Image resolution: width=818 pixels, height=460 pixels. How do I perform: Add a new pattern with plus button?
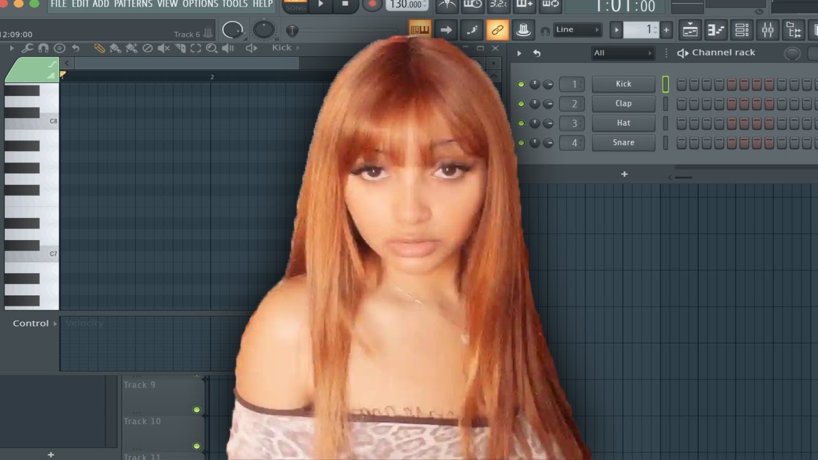click(x=667, y=29)
